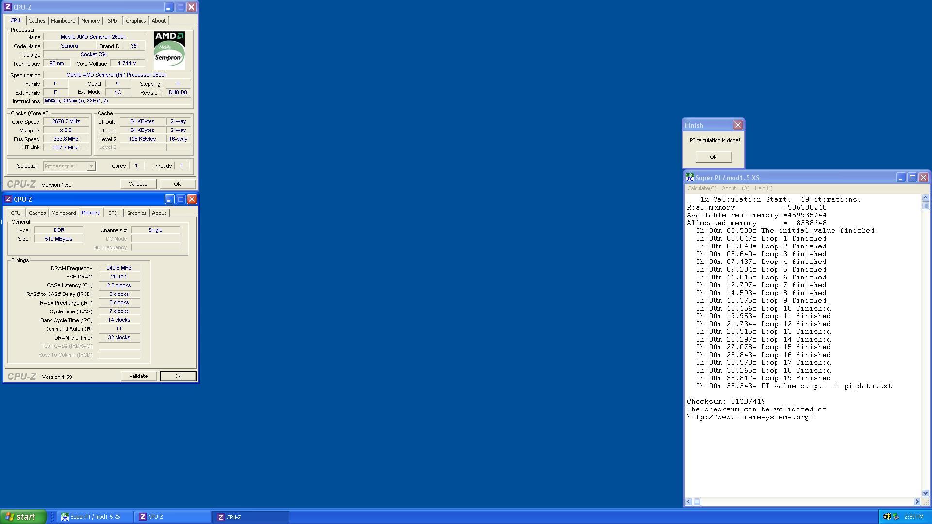932x524 pixels.
Task: Click memory Size value 512 MBytes
Action: [x=59, y=239]
